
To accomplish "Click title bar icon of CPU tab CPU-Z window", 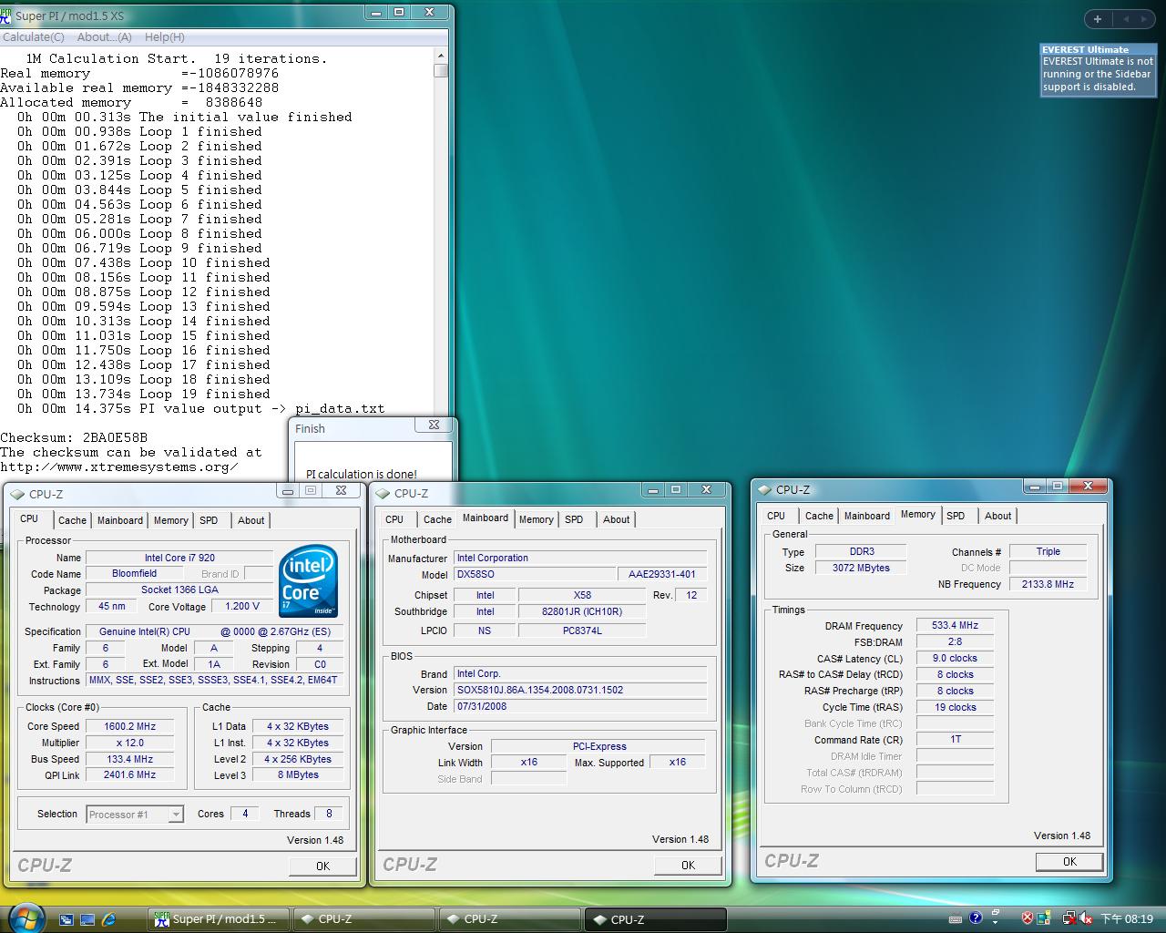I will coord(17,494).
